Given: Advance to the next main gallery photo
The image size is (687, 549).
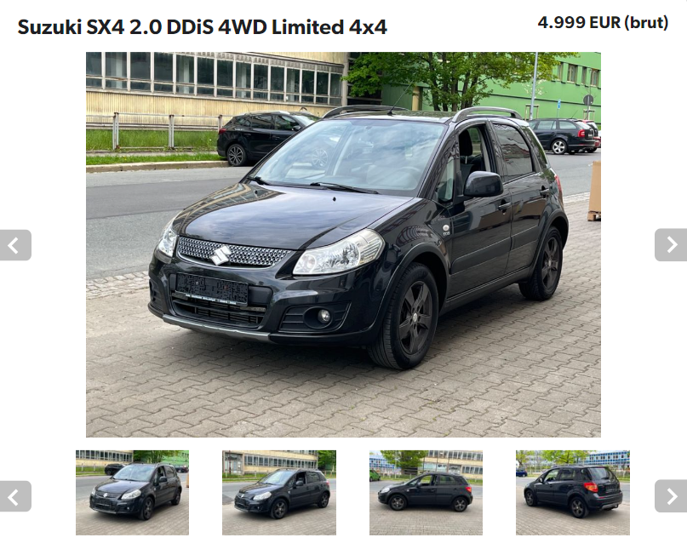Looking at the screenshot, I should click(x=671, y=244).
